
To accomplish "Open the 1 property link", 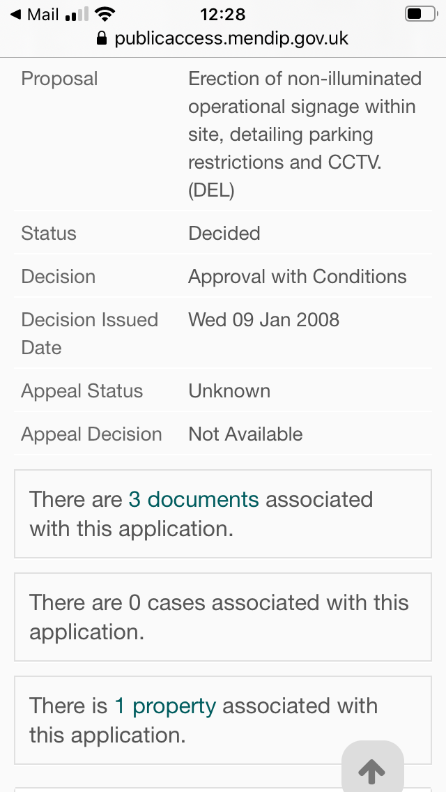I will (x=165, y=706).
